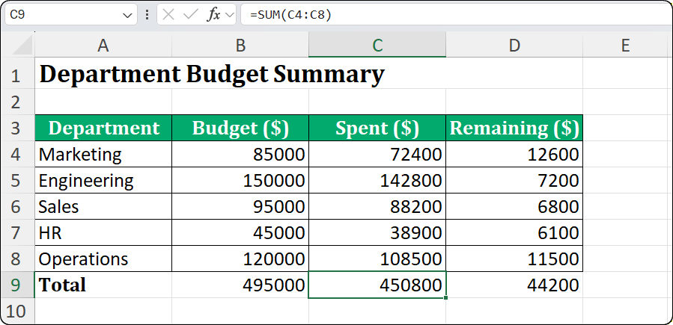Select row 9 header
The width and height of the screenshot is (673, 325).
tap(17, 285)
